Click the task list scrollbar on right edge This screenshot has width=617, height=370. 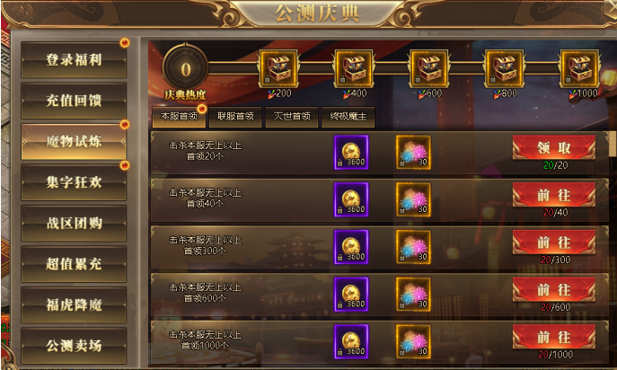tap(613, 145)
